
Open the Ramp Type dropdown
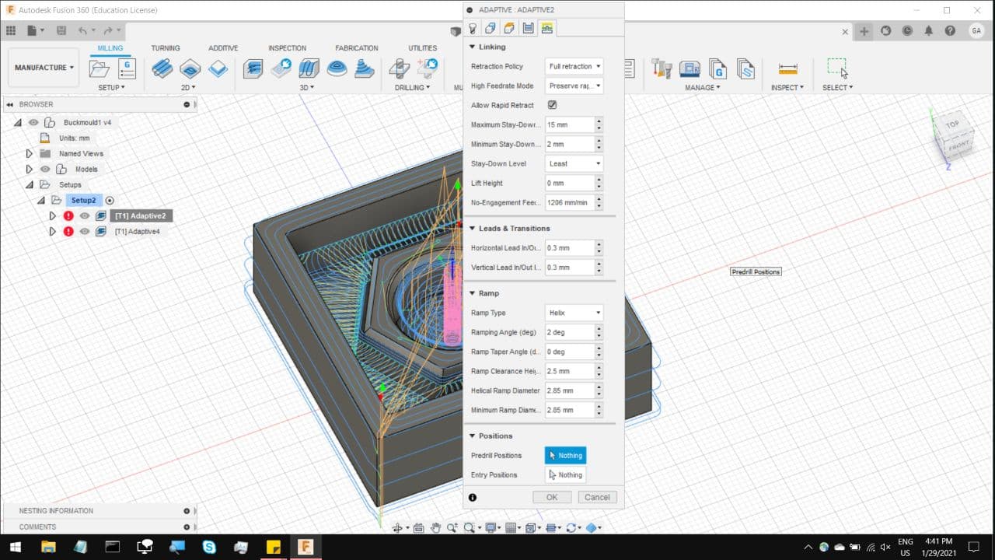tap(574, 313)
